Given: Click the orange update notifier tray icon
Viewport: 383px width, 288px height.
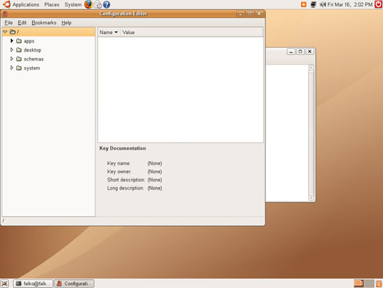Looking at the screenshot, I should 304,4.
